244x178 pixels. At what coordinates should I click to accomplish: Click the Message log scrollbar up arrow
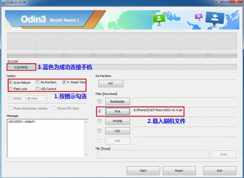(86, 122)
